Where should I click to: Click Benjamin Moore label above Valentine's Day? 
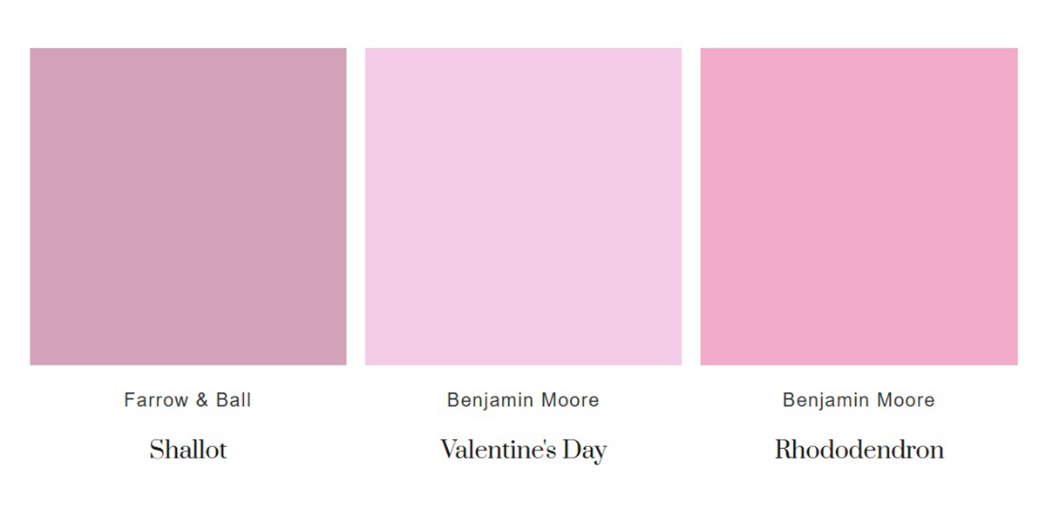click(523, 400)
